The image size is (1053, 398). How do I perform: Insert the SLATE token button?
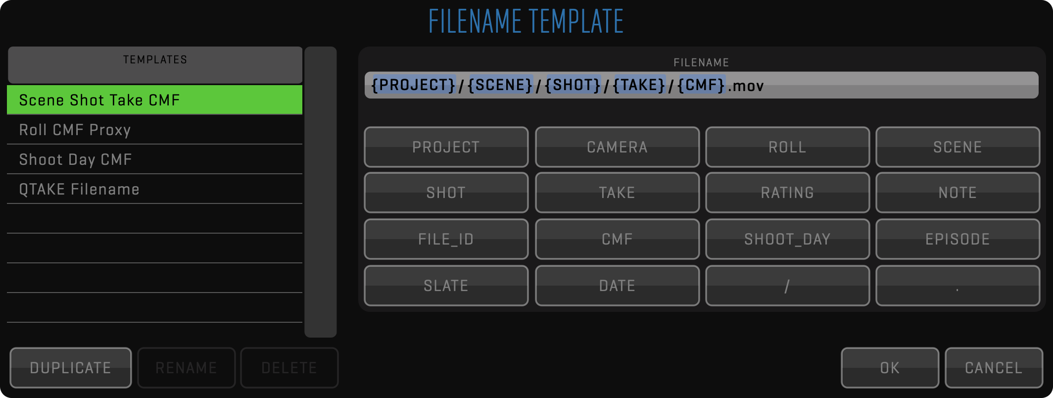pyautogui.click(x=446, y=286)
